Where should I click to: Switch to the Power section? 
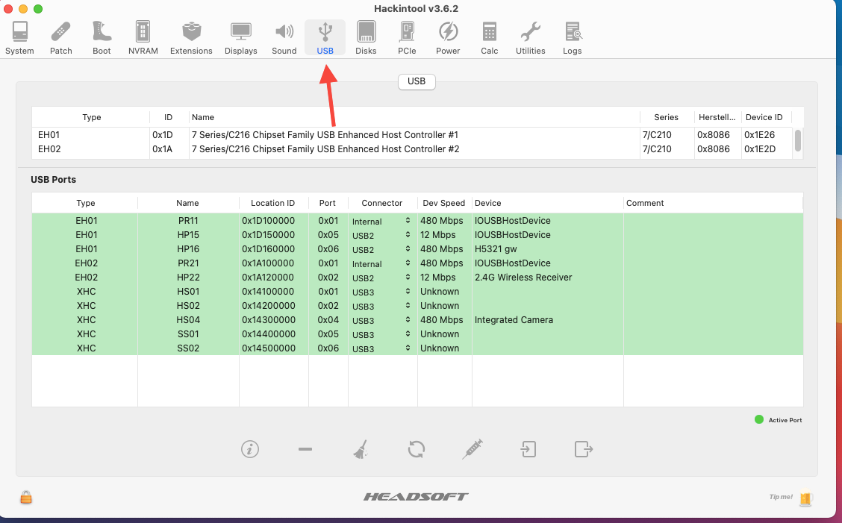pyautogui.click(x=448, y=38)
